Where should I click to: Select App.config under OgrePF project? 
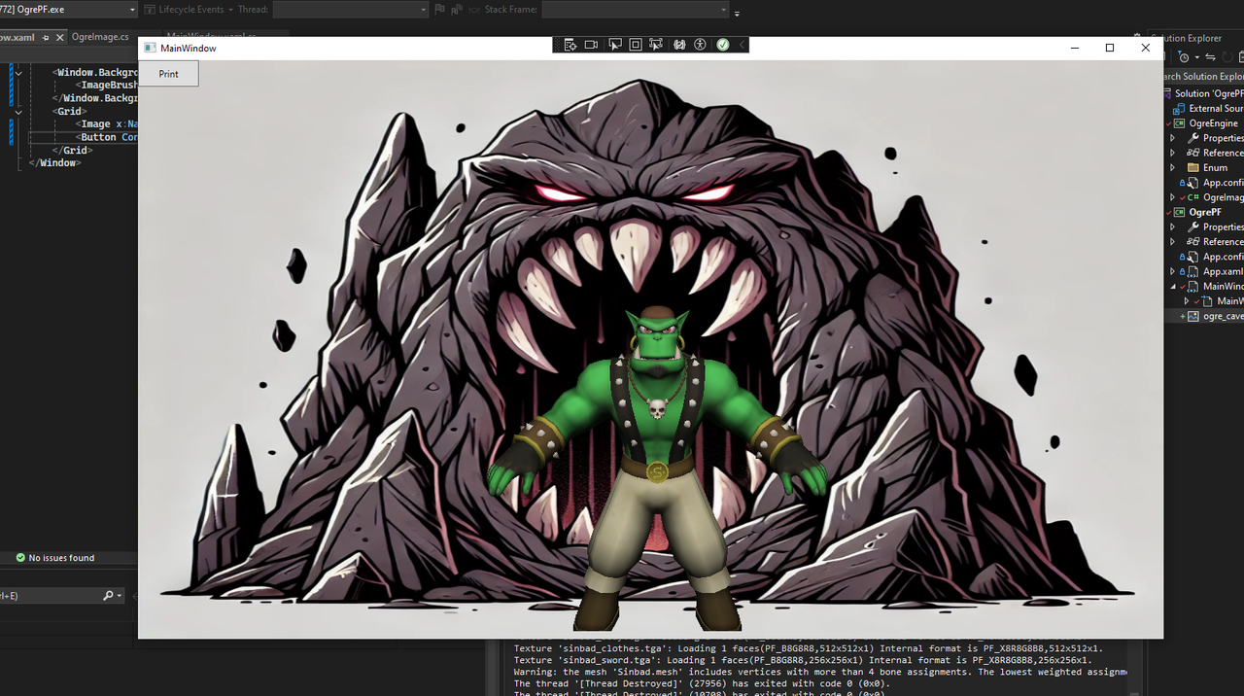[1223, 257]
